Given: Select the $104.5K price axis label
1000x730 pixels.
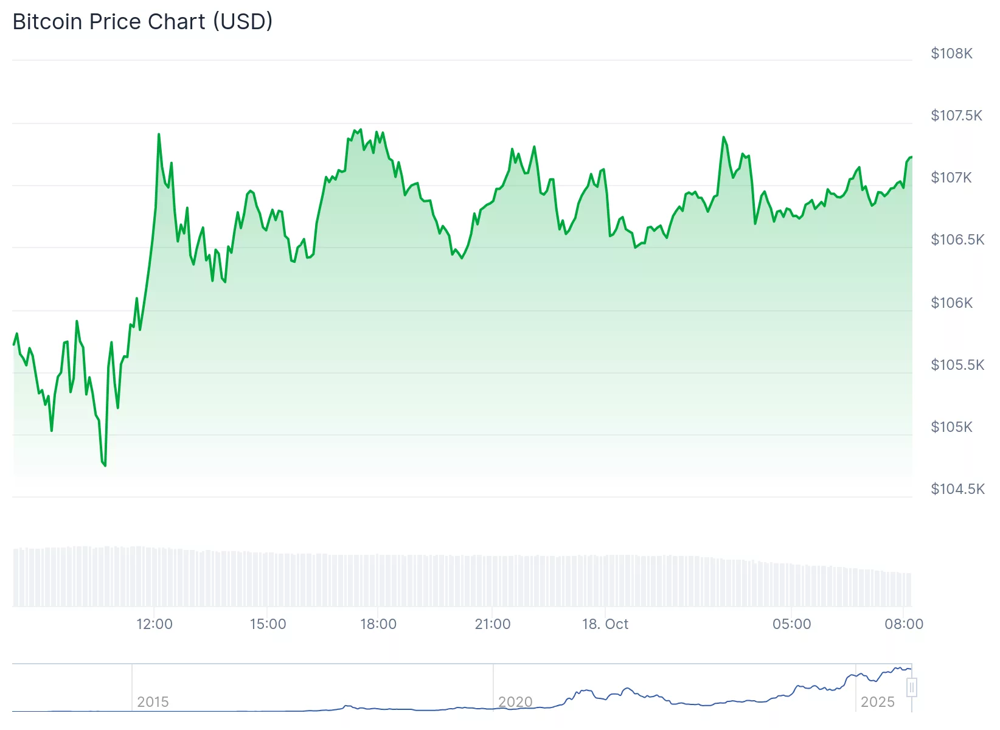Looking at the screenshot, I should (x=957, y=489).
